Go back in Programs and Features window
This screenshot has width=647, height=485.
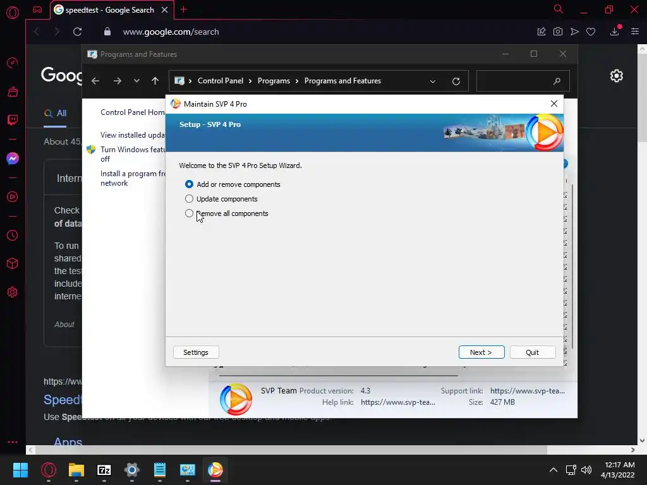click(x=95, y=81)
